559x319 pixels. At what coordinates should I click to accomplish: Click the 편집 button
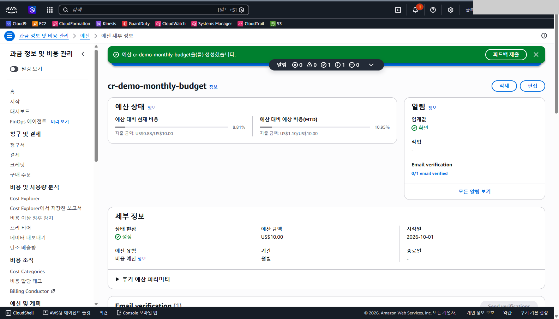pos(533,86)
